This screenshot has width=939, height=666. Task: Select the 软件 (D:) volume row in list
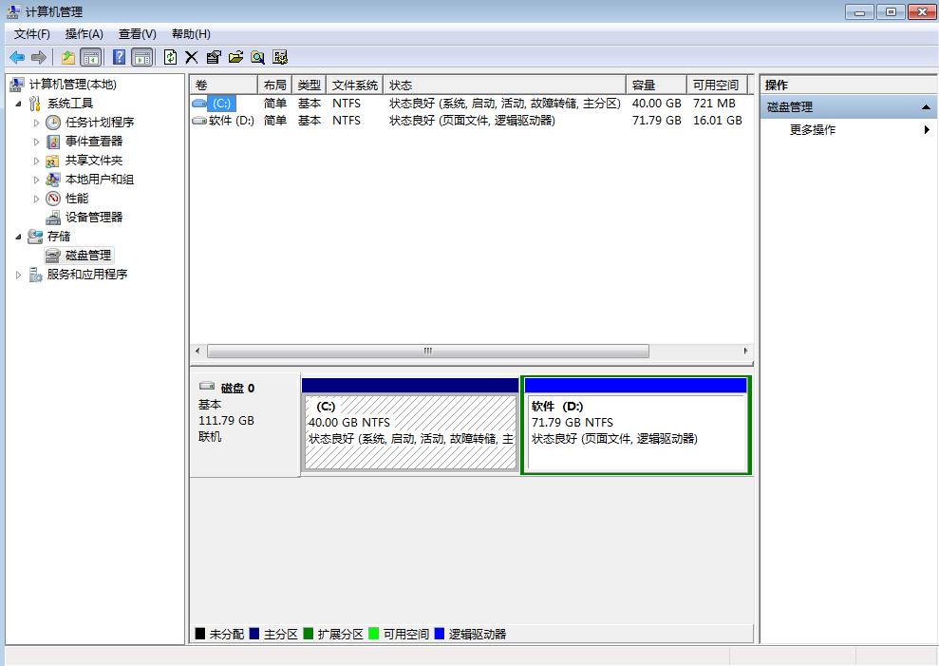[469, 121]
